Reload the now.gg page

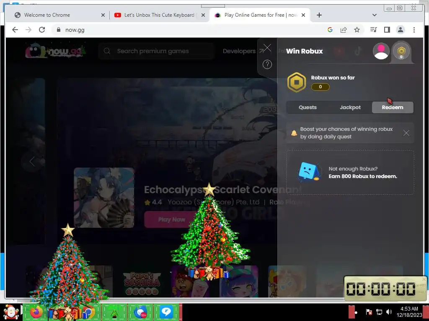click(42, 30)
